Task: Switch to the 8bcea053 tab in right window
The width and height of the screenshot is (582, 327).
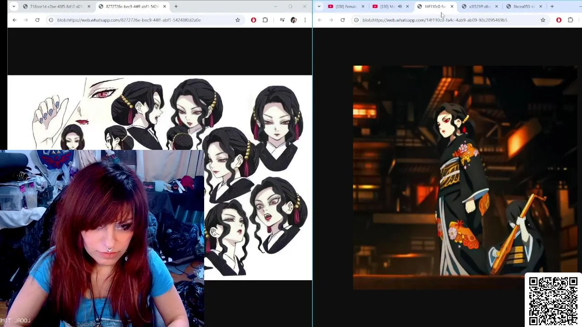Action: coord(523,6)
